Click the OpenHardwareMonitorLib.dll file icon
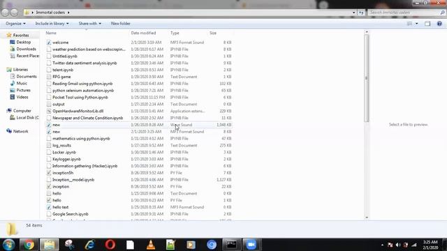Image resolution: width=447 pixels, height=251 pixels. [49, 111]
